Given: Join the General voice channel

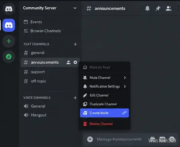Looking at the screenshot, I should (50, 106).
